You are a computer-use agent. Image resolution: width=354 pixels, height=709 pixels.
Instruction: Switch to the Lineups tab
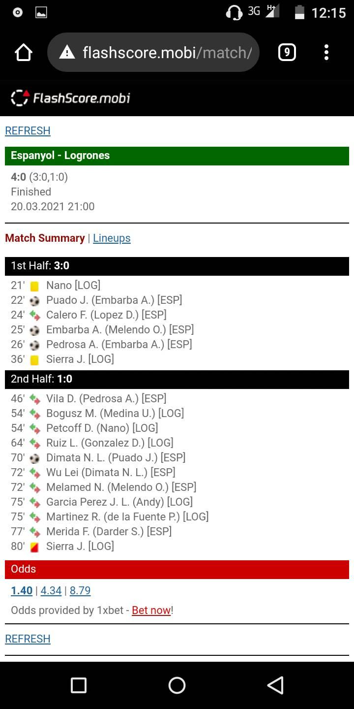(x=112, y=238)
